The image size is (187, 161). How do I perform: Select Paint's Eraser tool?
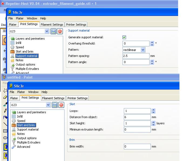(x=5, y=97)
